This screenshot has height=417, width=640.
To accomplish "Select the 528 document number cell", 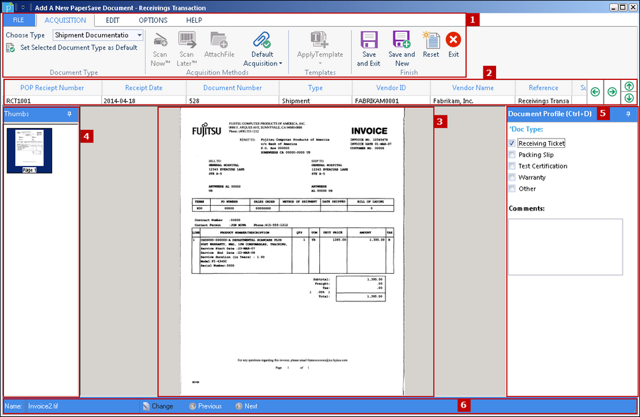I will click(x=233, y=101).
